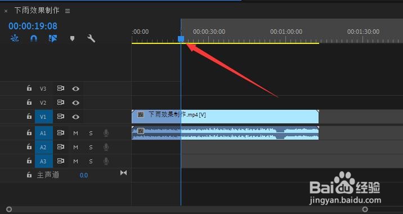This screenshot has width=403, height=214.
Task: Solo track A3
Action: pyautogui.click(x=91, y=162)
